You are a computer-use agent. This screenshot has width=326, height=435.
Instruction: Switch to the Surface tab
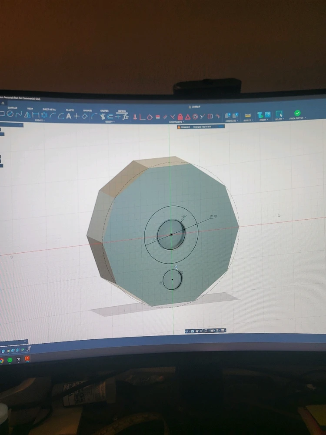click(13, 108)
